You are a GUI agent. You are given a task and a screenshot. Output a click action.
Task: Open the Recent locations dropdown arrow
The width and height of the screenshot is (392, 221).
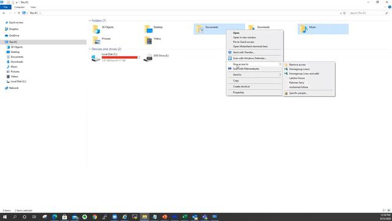point(15,13)
